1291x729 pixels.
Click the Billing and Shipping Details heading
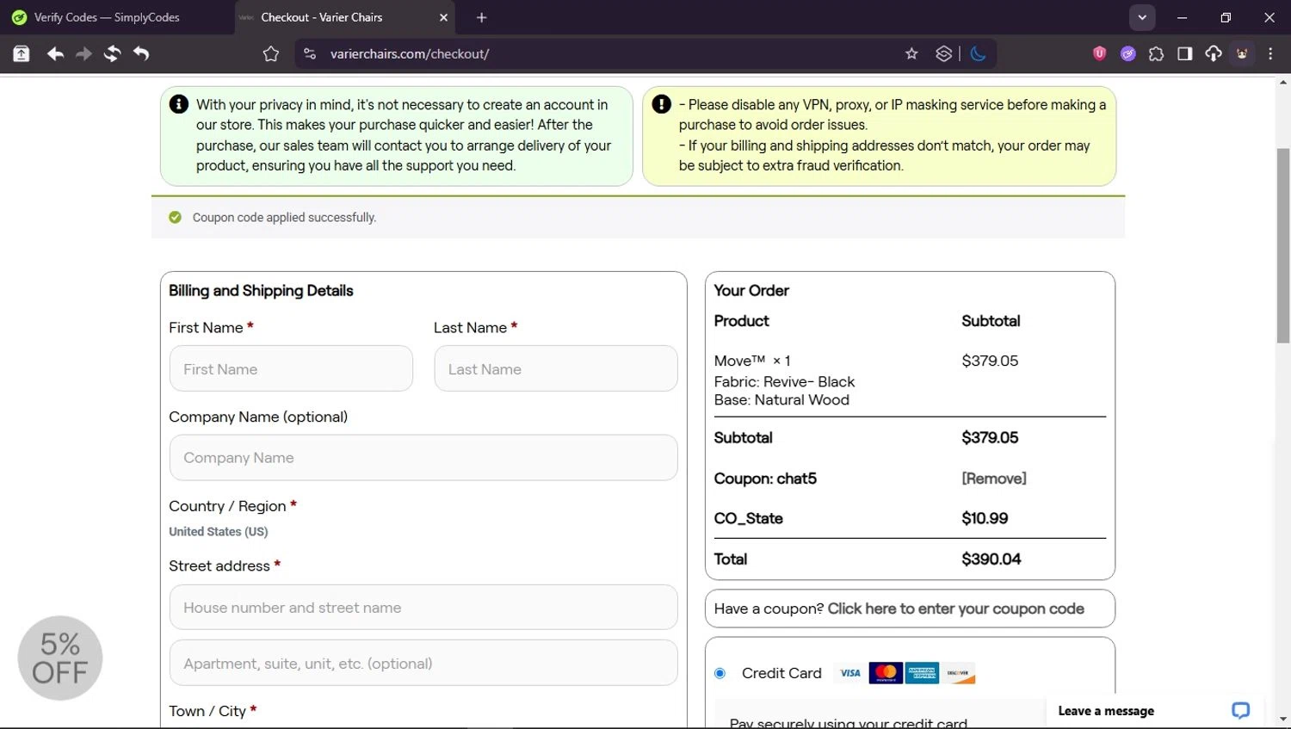pyautogui.click(x=261, y=291)
